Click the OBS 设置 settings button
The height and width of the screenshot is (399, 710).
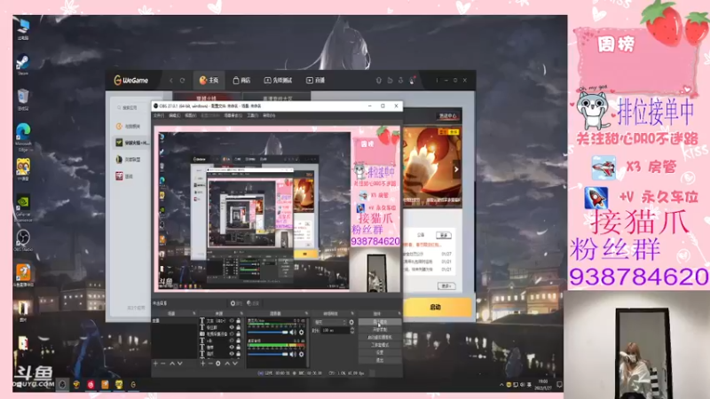380,352
